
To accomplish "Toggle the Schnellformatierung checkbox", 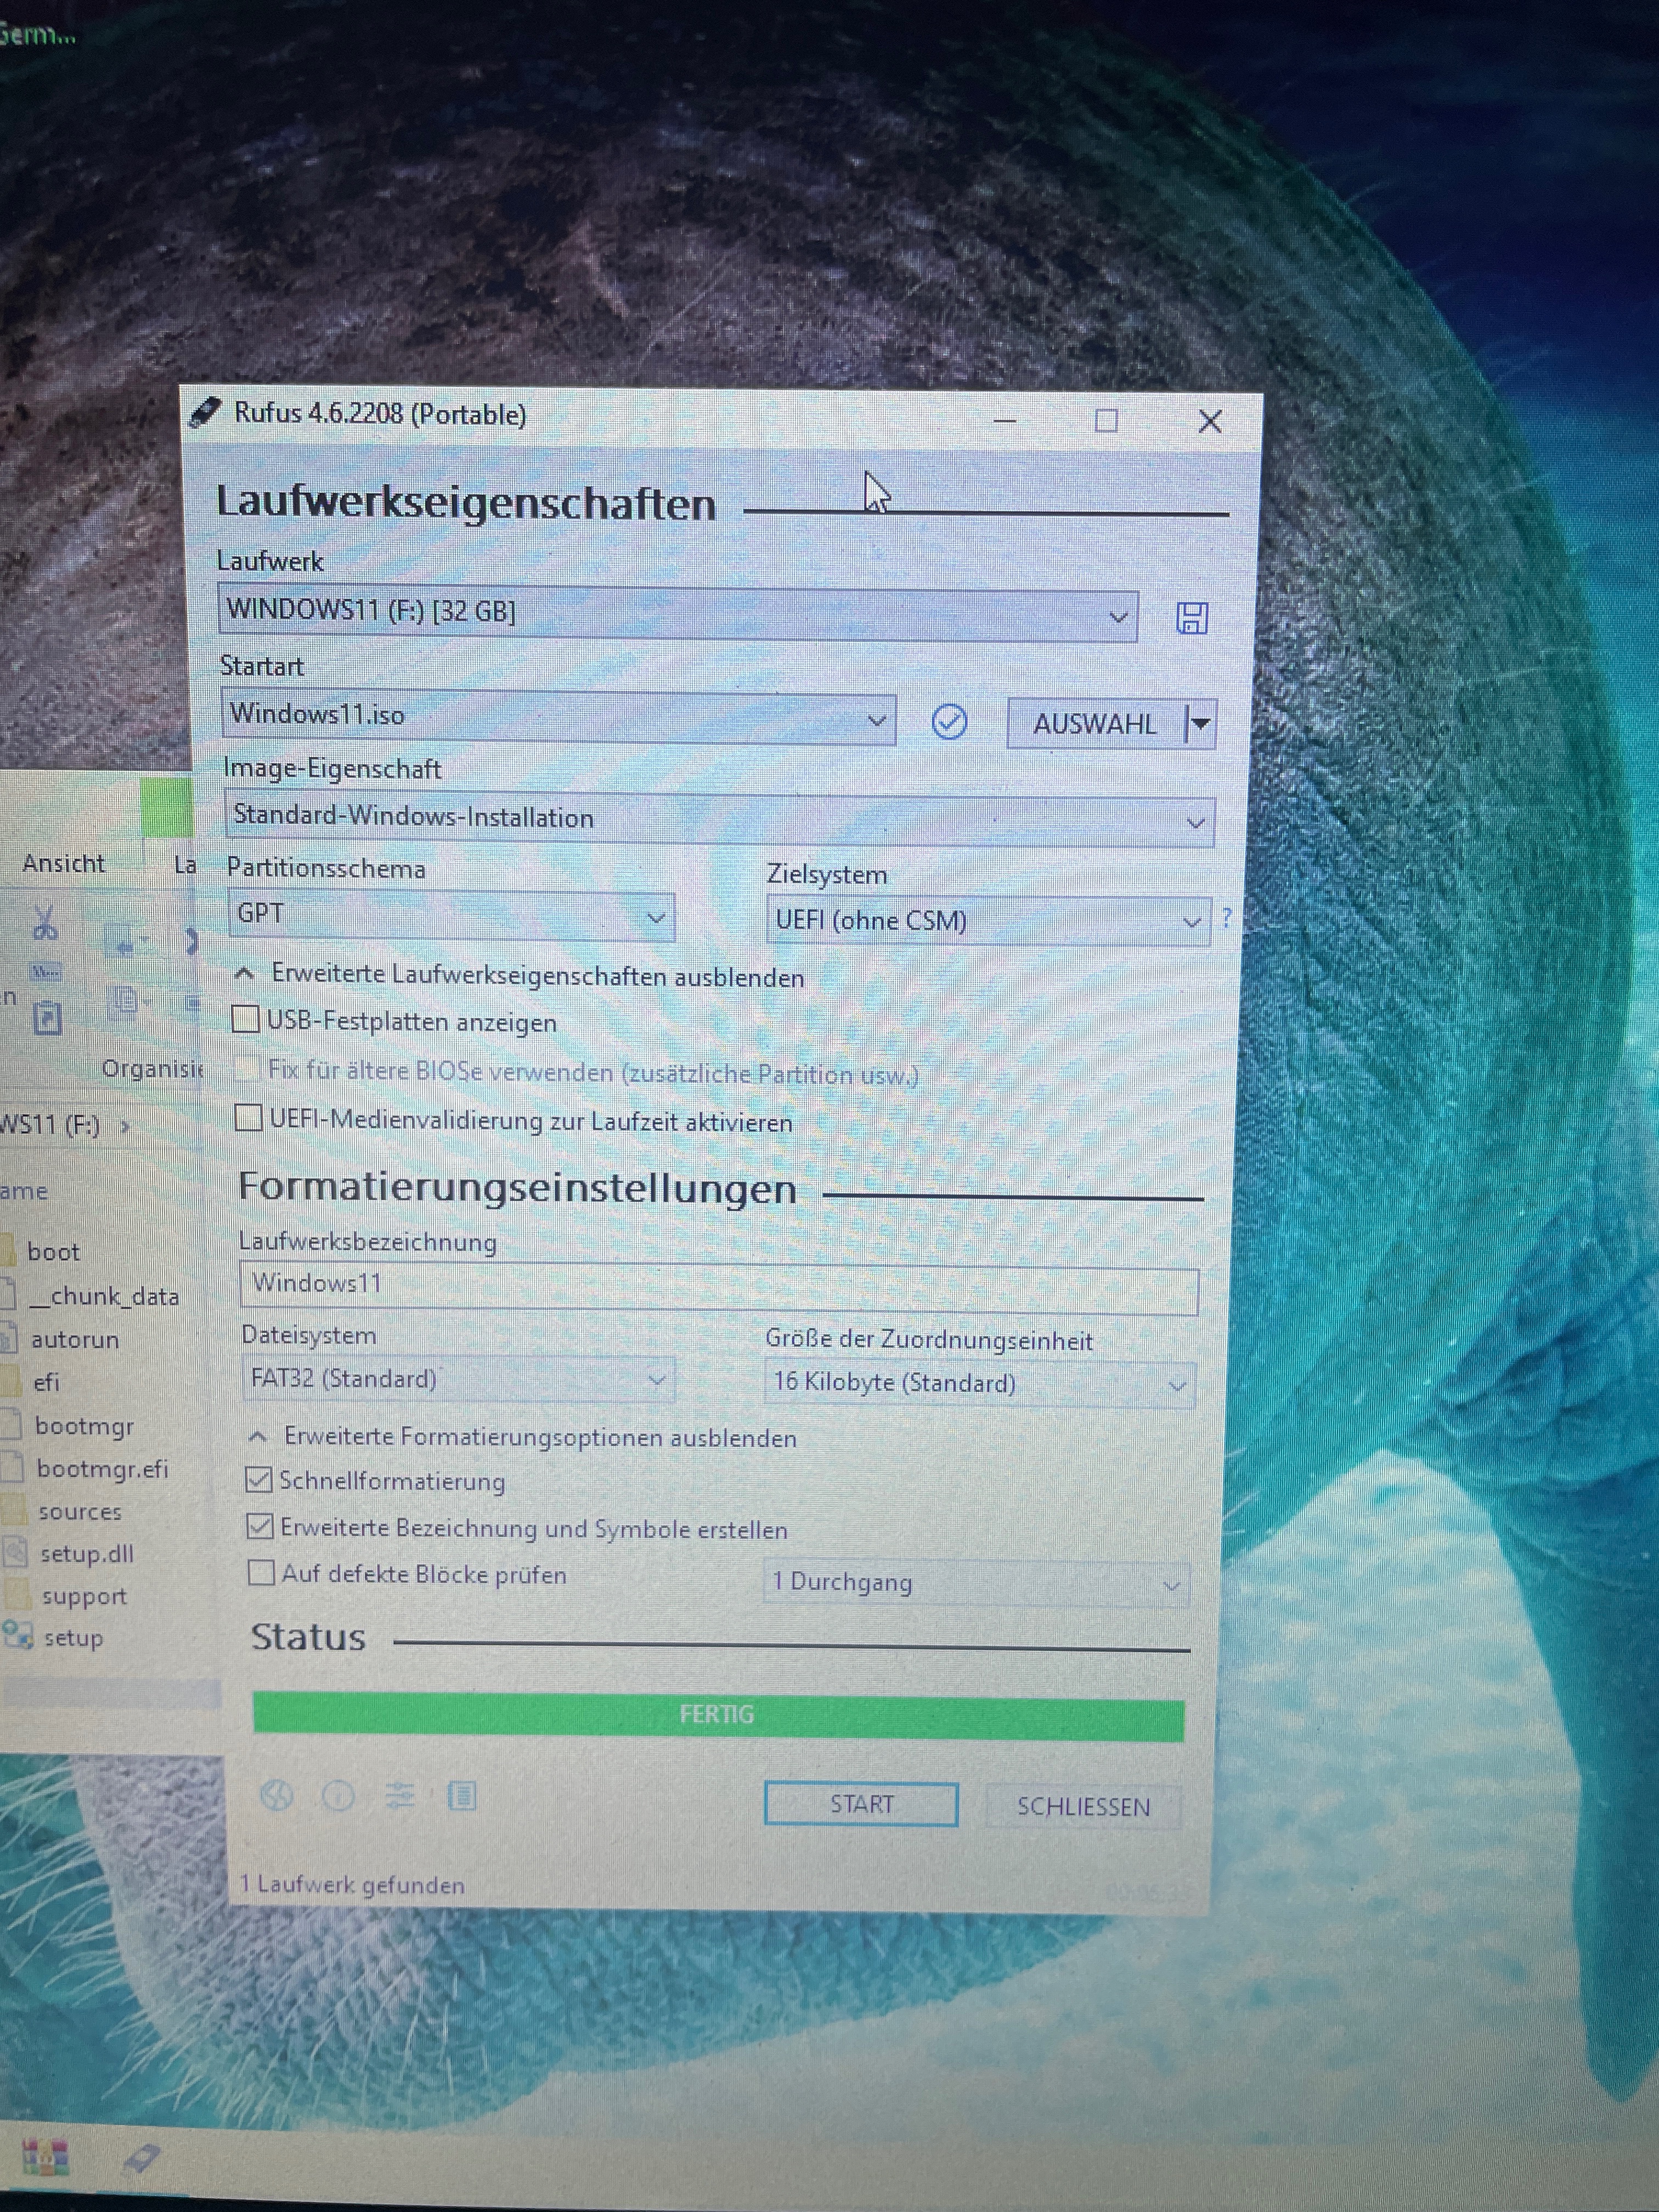I will pos(259,1479).
